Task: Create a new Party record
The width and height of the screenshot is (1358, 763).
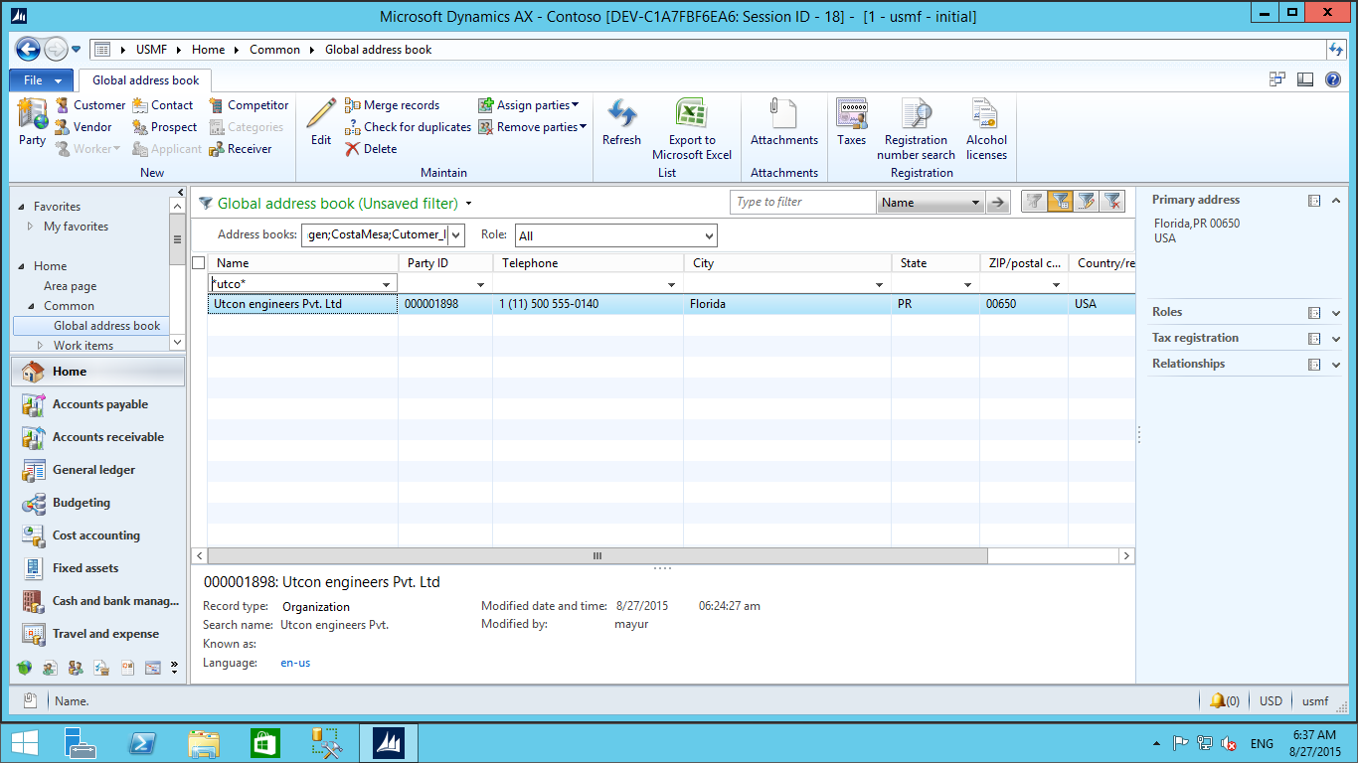Action: (33, 122)
